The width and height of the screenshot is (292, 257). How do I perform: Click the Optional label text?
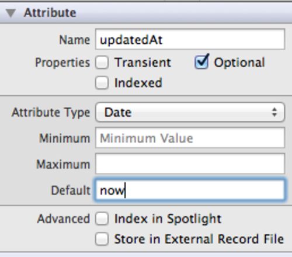click(x=239, y=62)
